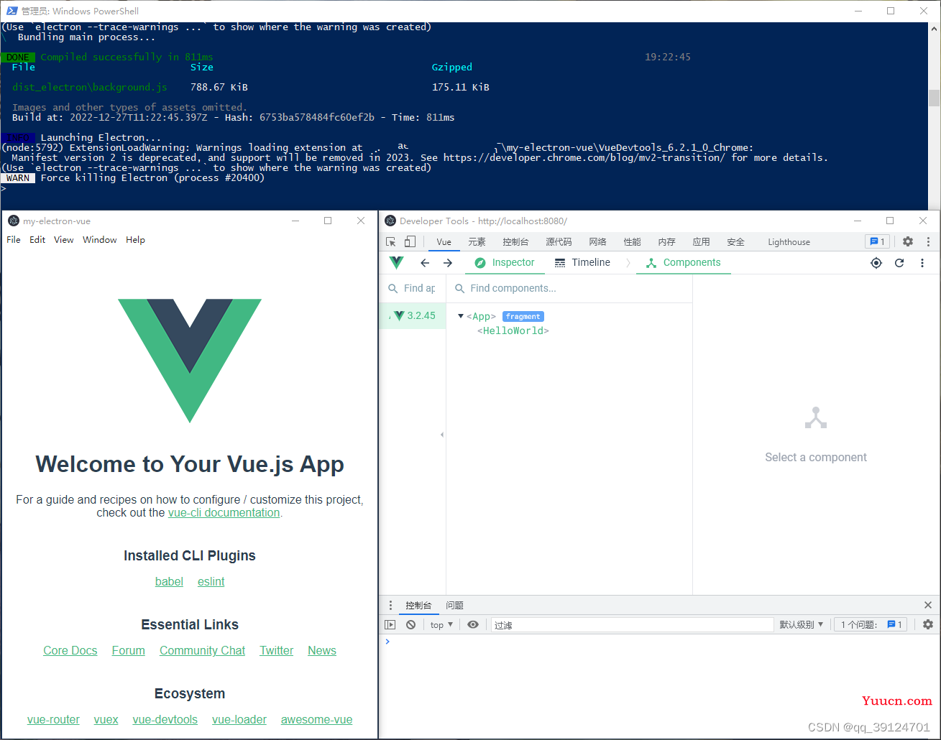Open the 'top' JavaScript context dropdown

click(x=441, y=625)
